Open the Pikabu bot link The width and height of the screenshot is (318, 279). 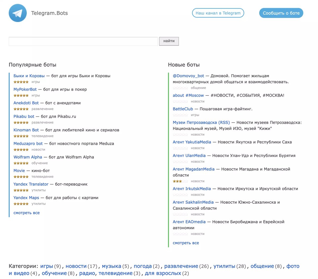[x=24, y=116]
